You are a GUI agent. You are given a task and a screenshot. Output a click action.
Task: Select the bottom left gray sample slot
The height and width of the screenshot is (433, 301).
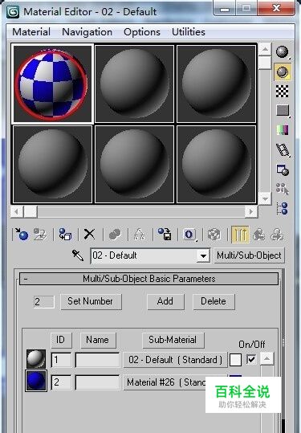point(52,165)
